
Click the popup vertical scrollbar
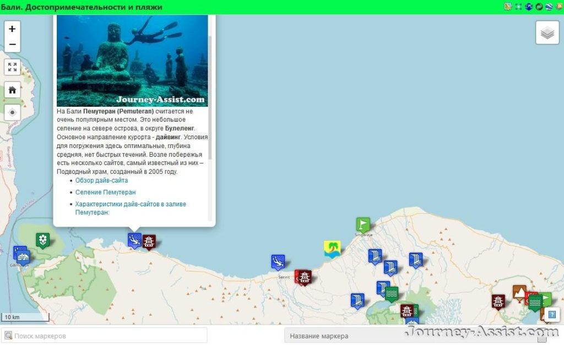click(210, 97)
